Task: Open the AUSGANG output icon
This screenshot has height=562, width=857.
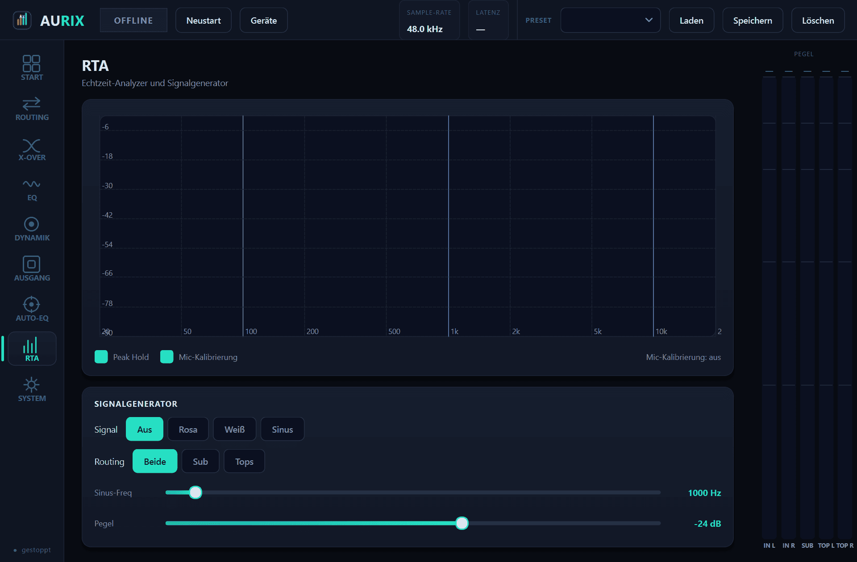Action: [32, 264]
